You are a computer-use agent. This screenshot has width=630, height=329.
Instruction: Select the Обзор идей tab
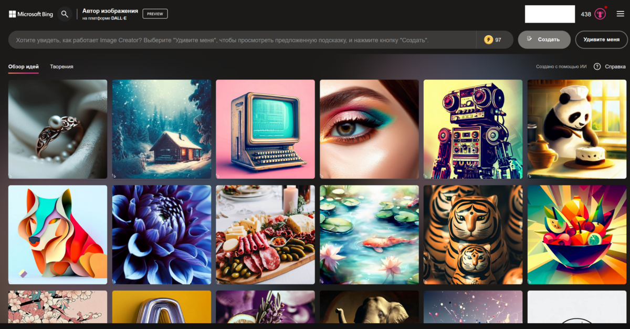(x=24, y=67)
